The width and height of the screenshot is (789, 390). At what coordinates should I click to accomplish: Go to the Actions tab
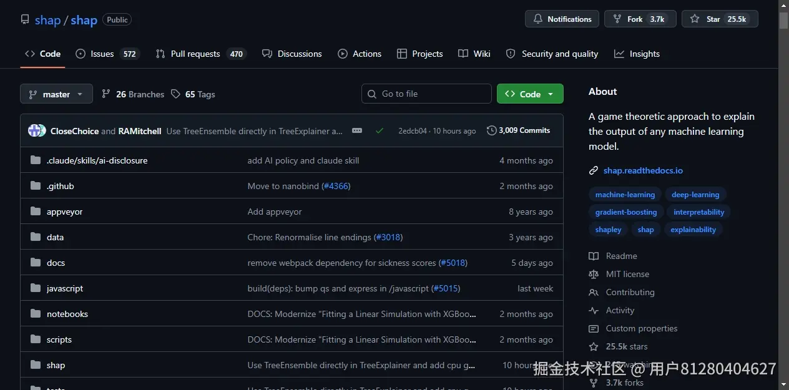coord(360,54)
